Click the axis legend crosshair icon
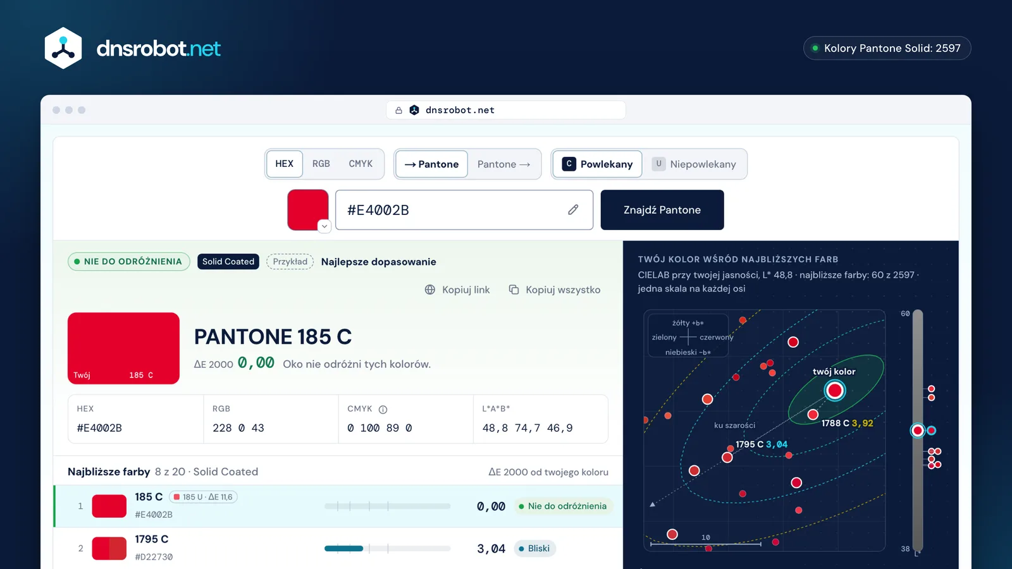The image size is (1012, 569). 688,337
